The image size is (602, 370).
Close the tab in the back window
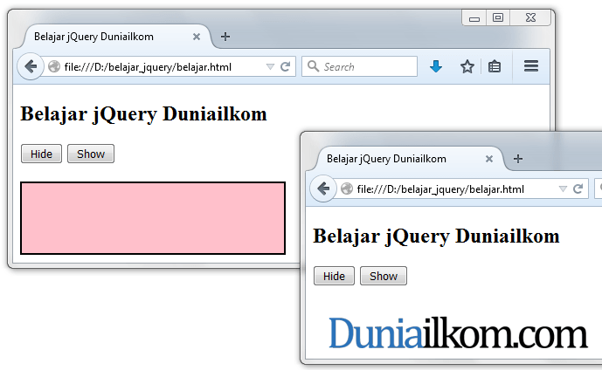tap(197, 37)
